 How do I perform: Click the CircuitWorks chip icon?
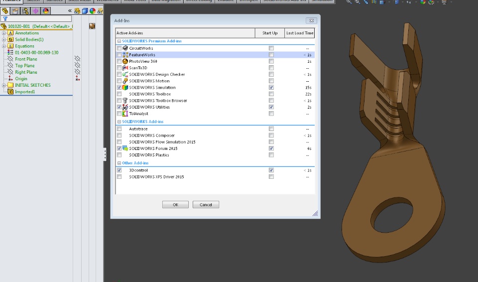coord(125,48)
